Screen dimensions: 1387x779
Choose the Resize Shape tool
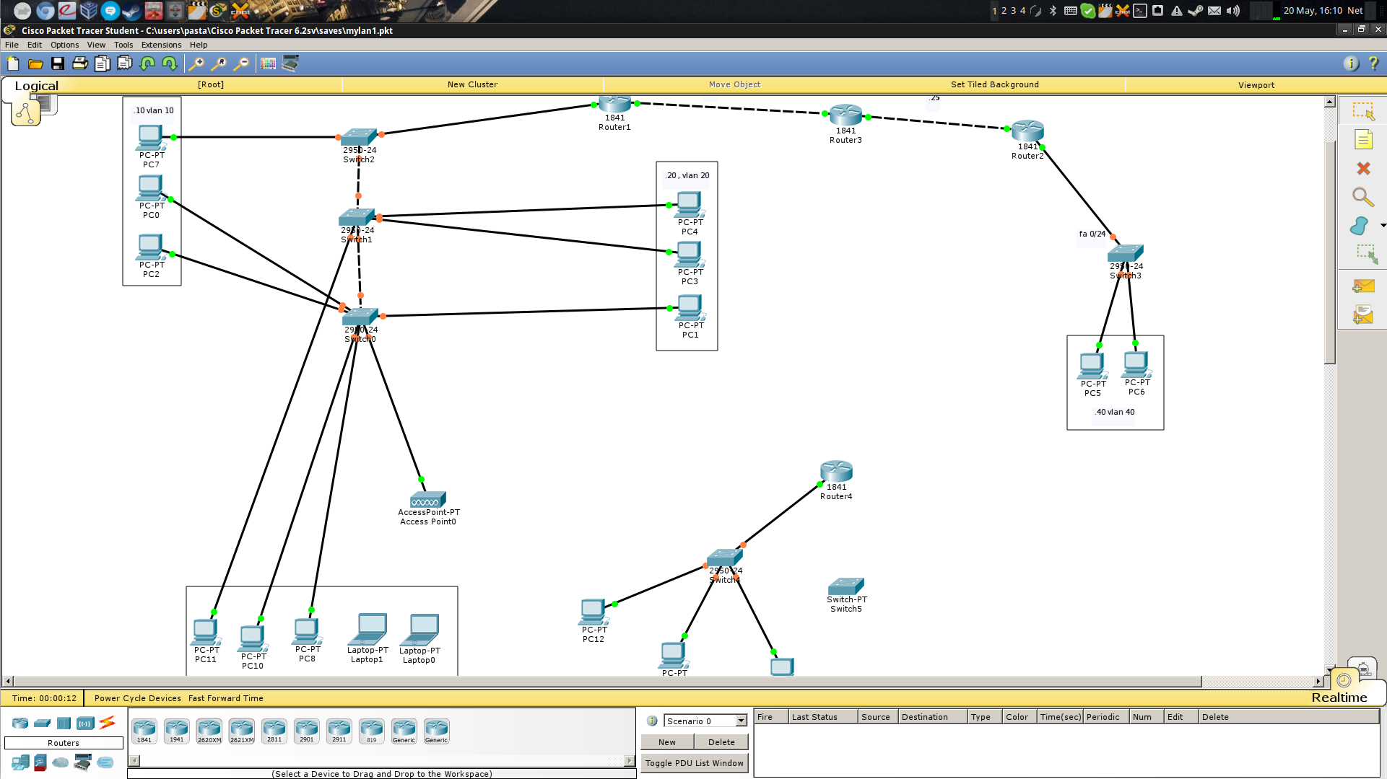pyautogui.click(x=1366, y=254)
